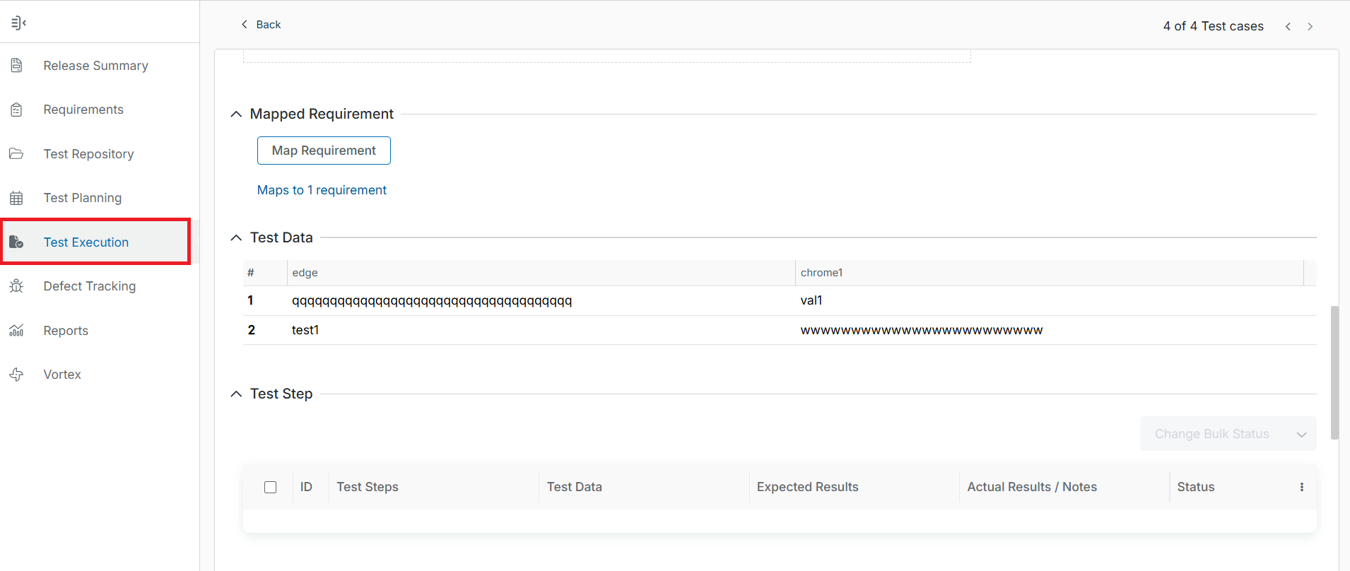Tick the select-all checkbox in Test Step table
Screen dimensions: 1350x571
pyautogui.click(x=270, y=487)
